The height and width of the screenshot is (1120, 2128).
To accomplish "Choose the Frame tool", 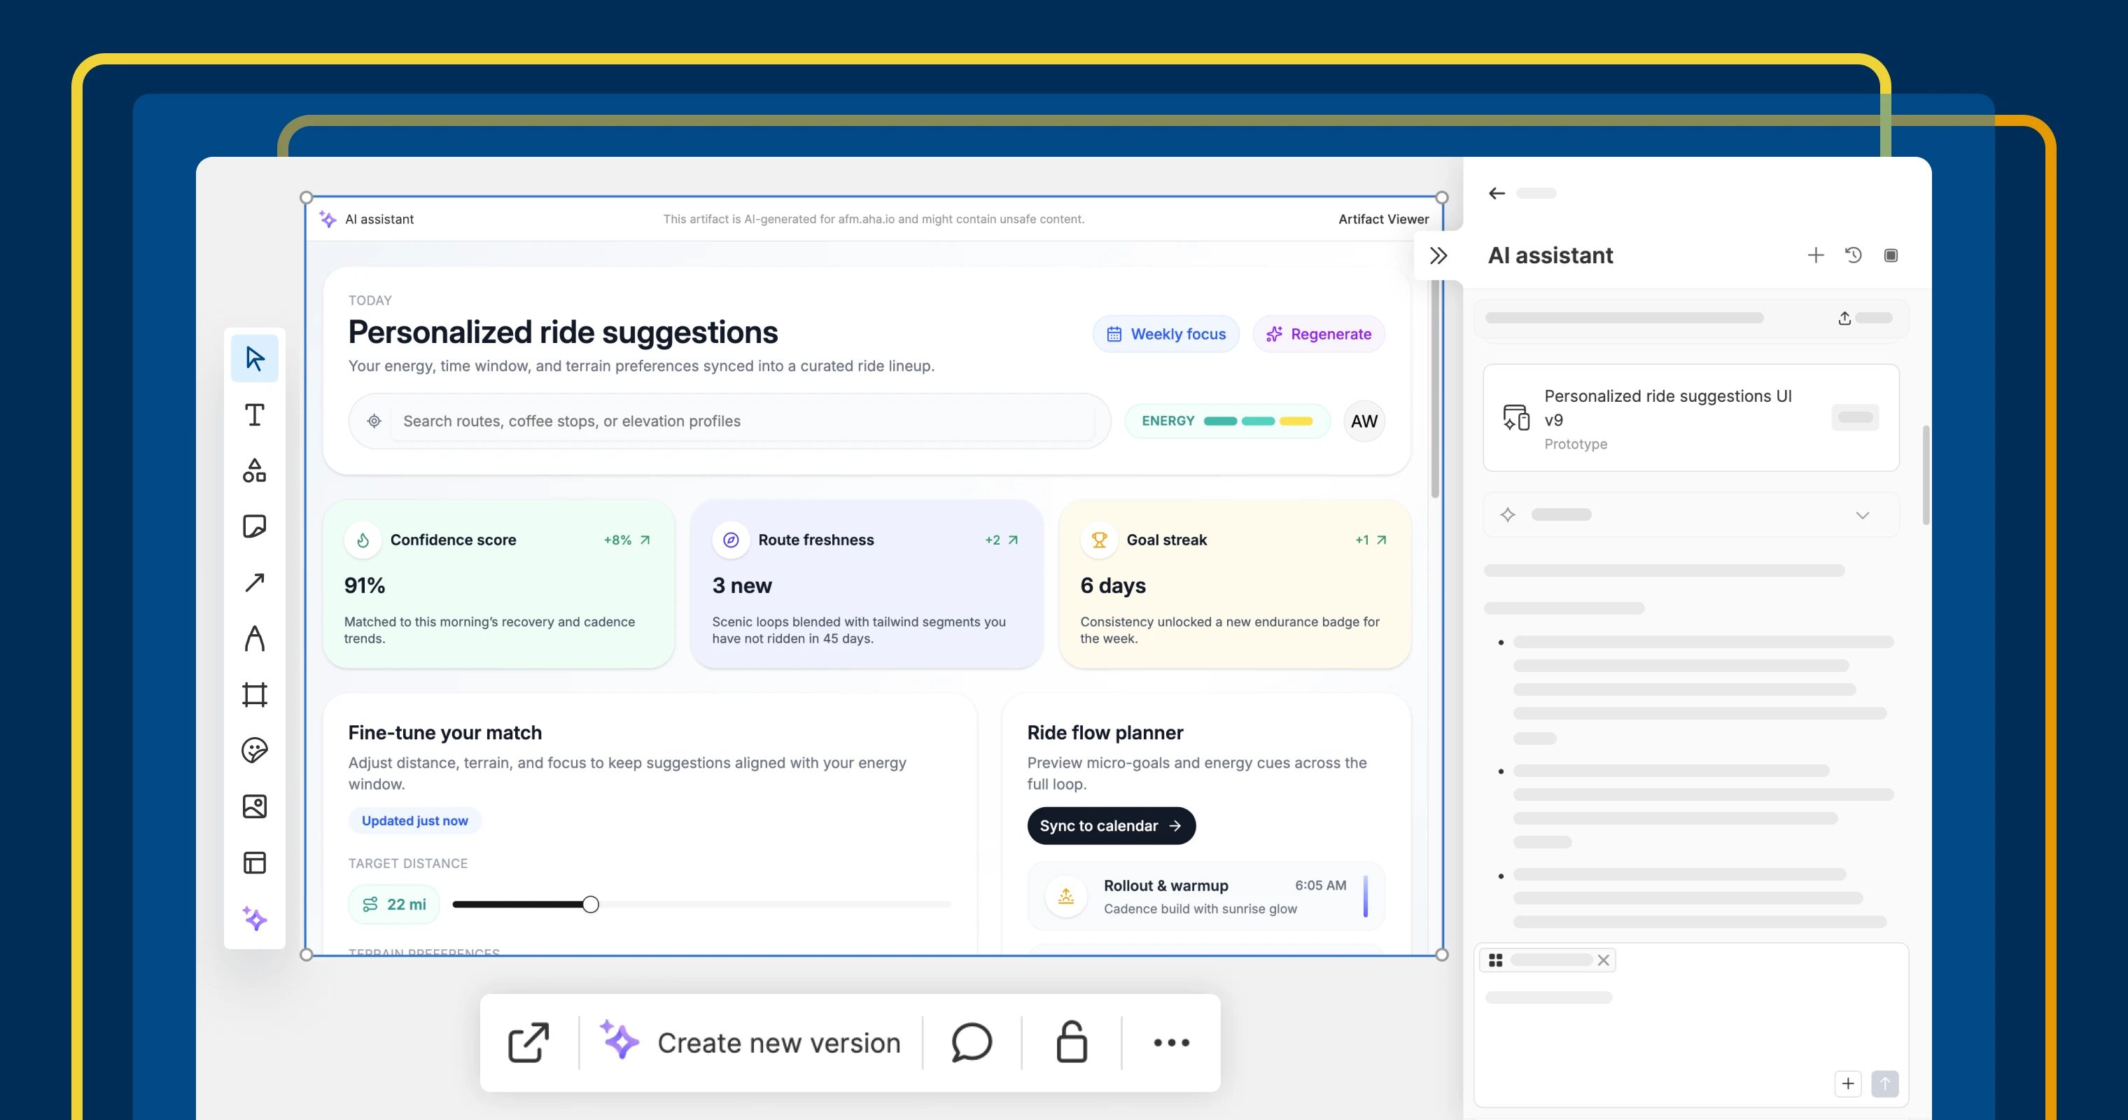I will coord(254,694).
